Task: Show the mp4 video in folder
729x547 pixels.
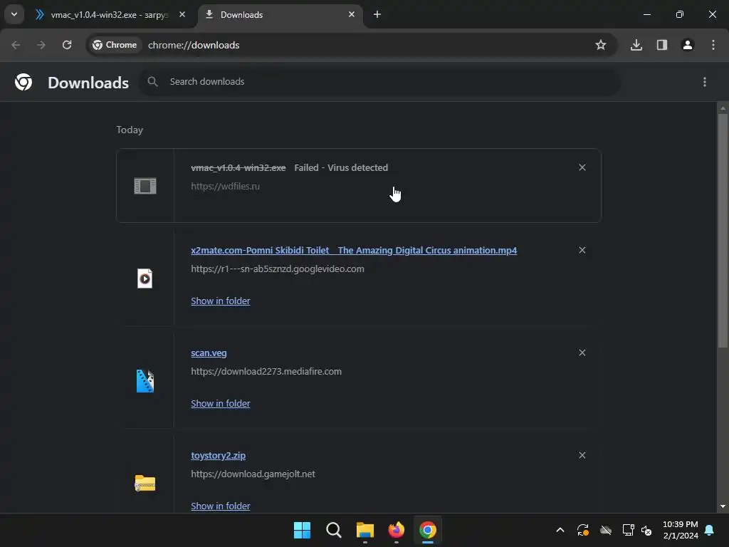Action: tap(221, 301)
